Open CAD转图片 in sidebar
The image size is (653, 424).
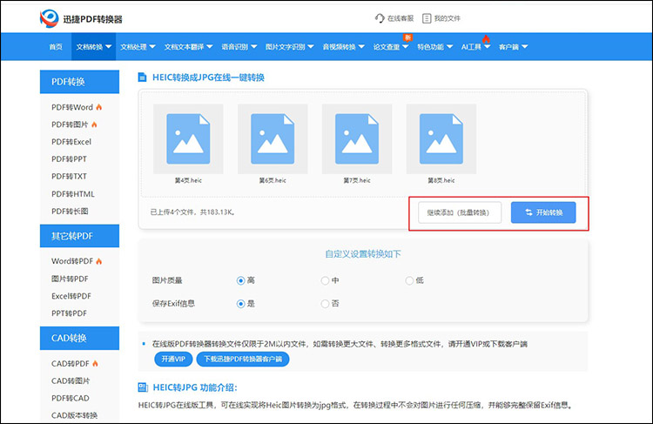(x=71, y=380)
